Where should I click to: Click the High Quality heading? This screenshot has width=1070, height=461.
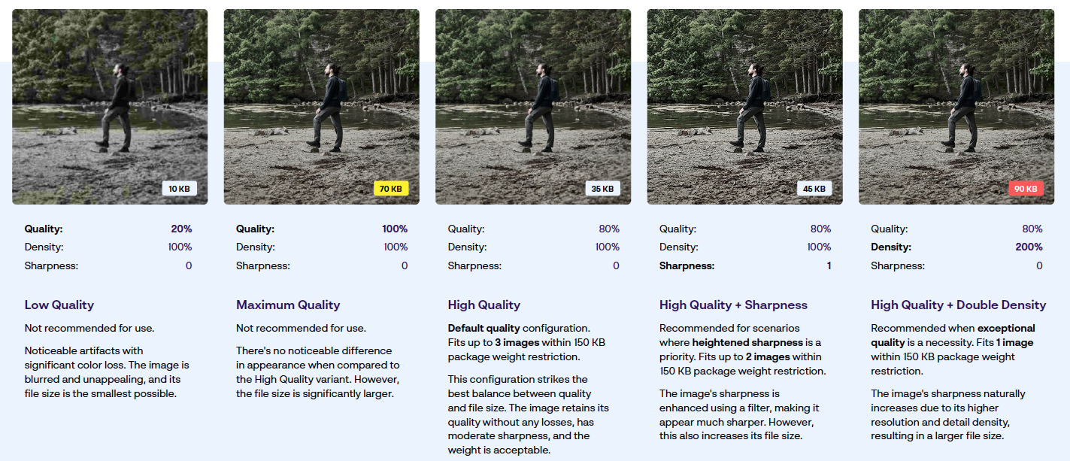[484, 305]
